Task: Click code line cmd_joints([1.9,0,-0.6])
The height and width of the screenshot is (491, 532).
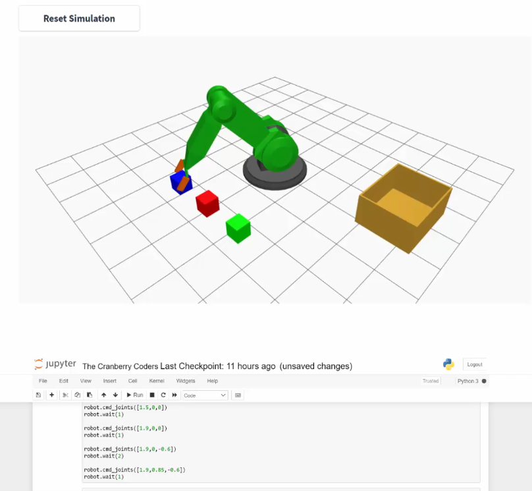Action: click(x=130, y=449)
